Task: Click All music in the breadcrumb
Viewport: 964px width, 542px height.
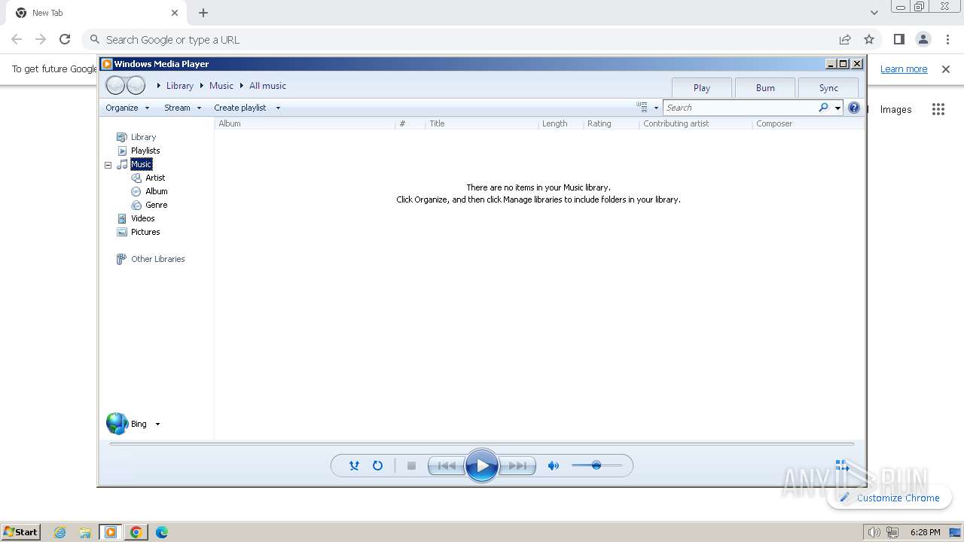Action: click(267, 86)
